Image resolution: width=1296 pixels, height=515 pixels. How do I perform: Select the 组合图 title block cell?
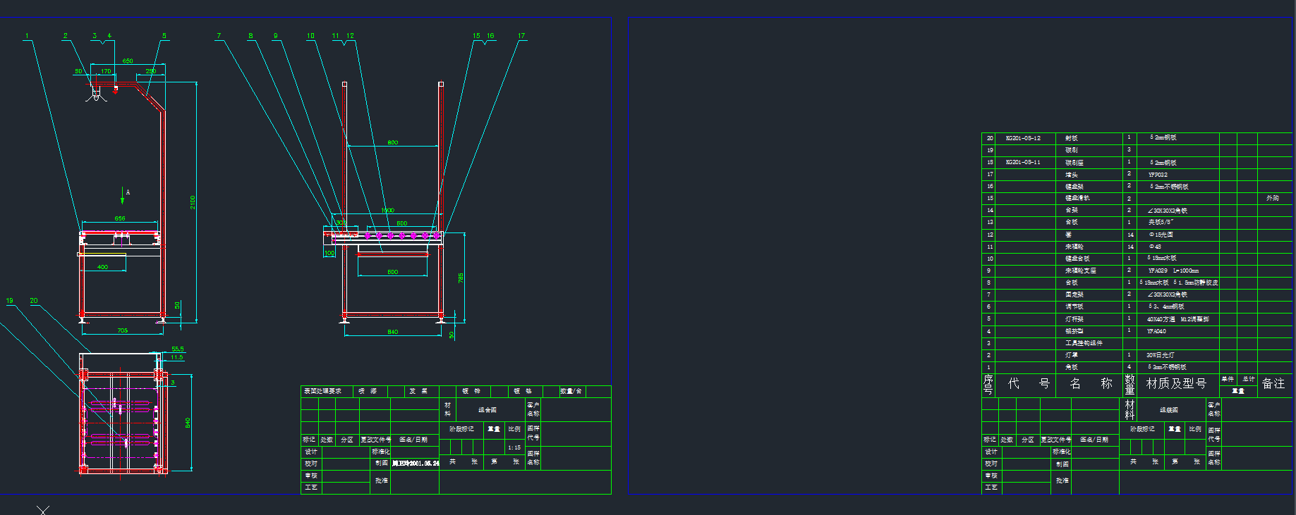(487, 409)
